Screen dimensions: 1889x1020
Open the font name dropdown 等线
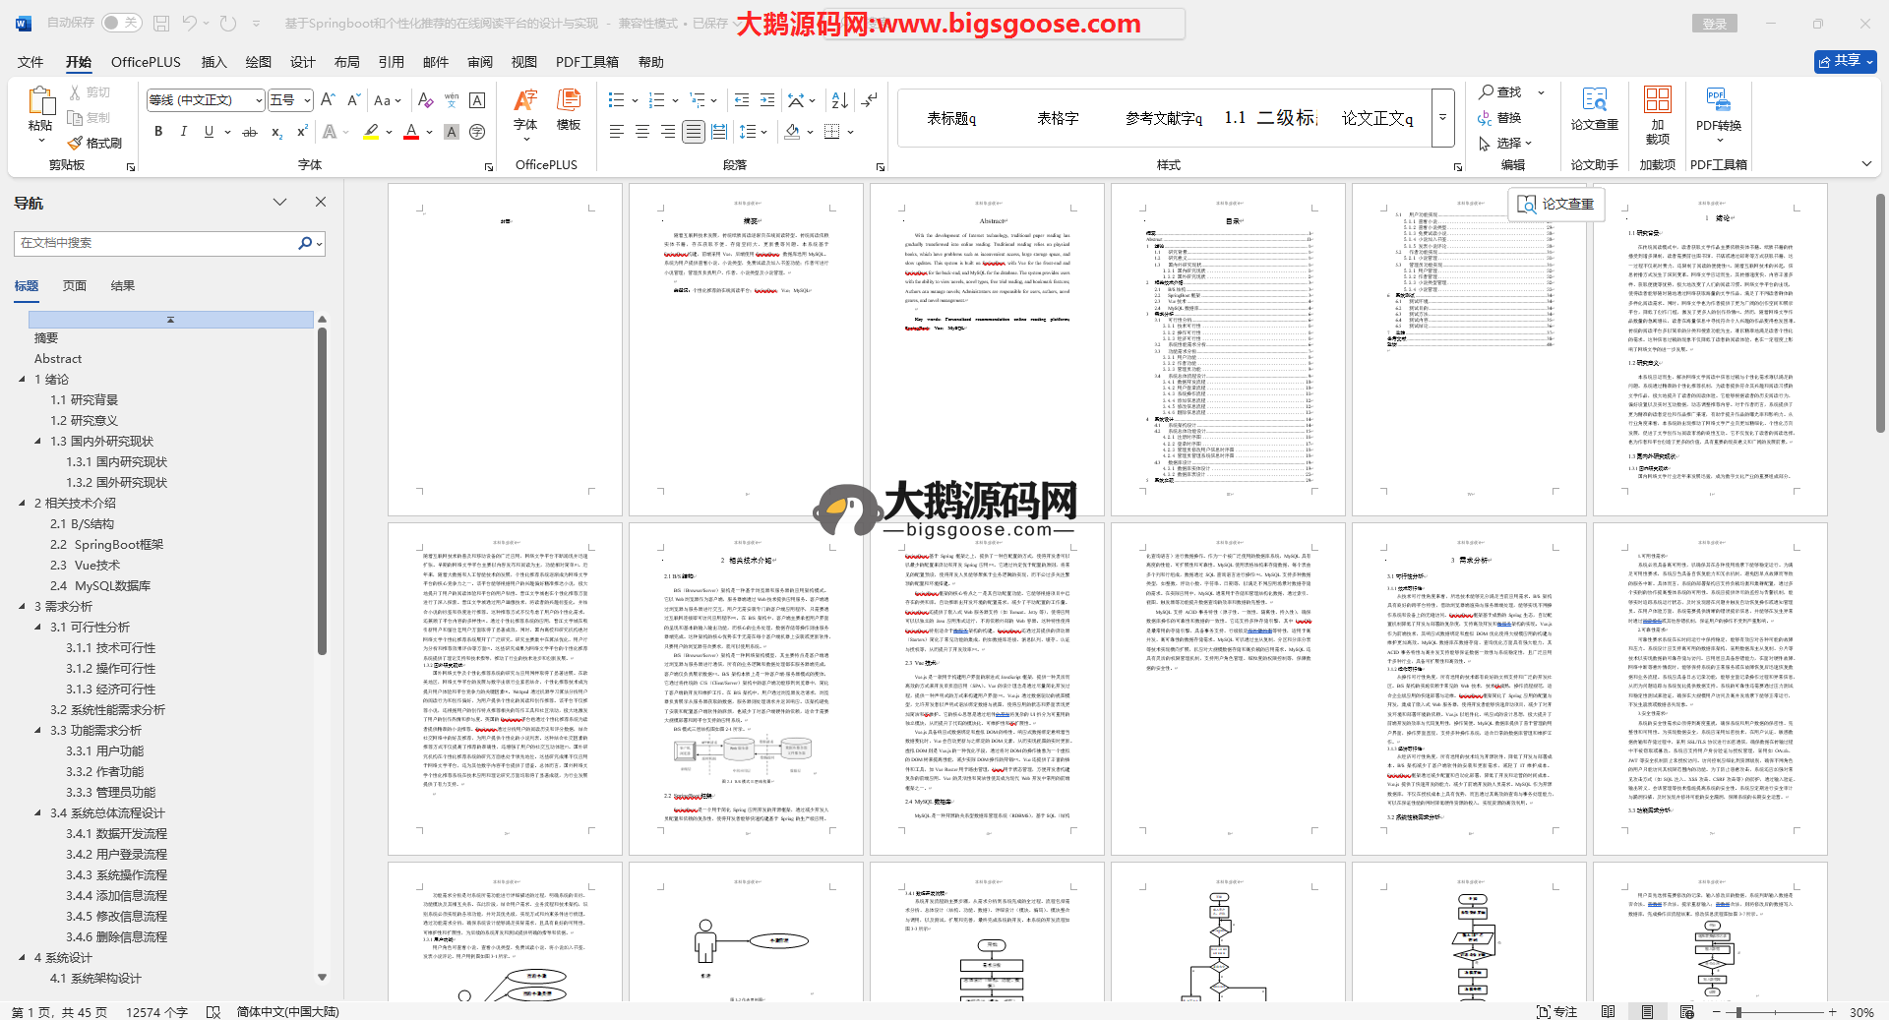click(x=259, y=100)
